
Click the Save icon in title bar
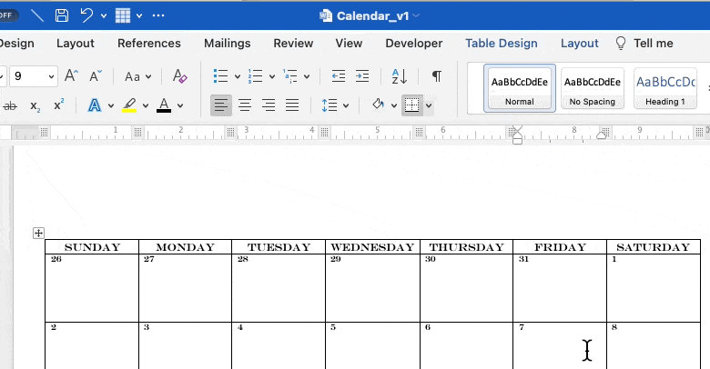tap(62, 15)
